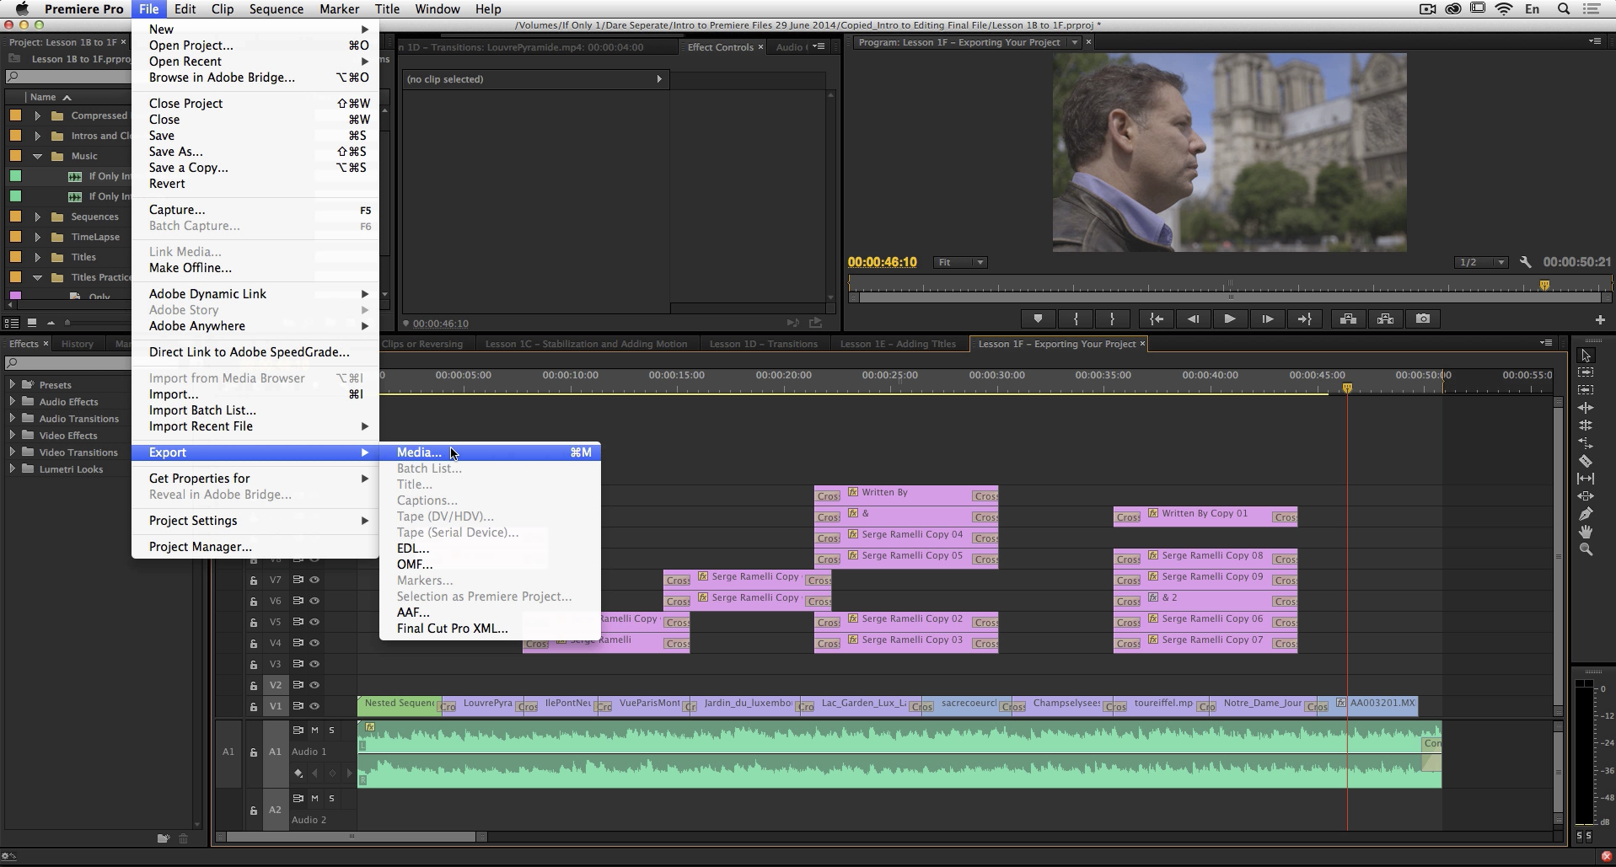Switch to the History tab
Image resolution: width=1616 pixels, height=867 pixels.
(77, 344)
